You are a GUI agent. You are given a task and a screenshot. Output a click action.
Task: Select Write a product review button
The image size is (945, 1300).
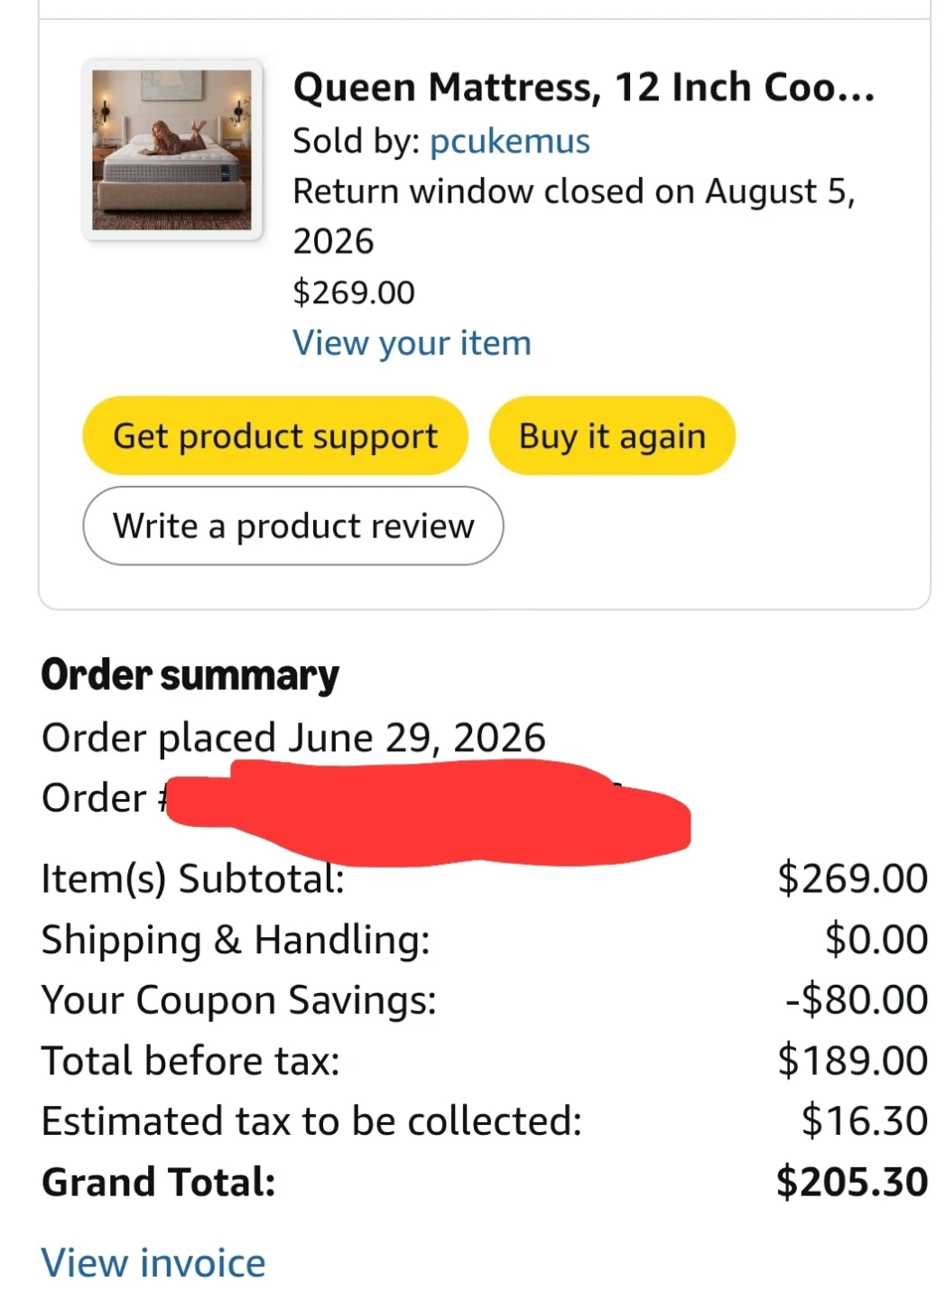pos(293,526)
